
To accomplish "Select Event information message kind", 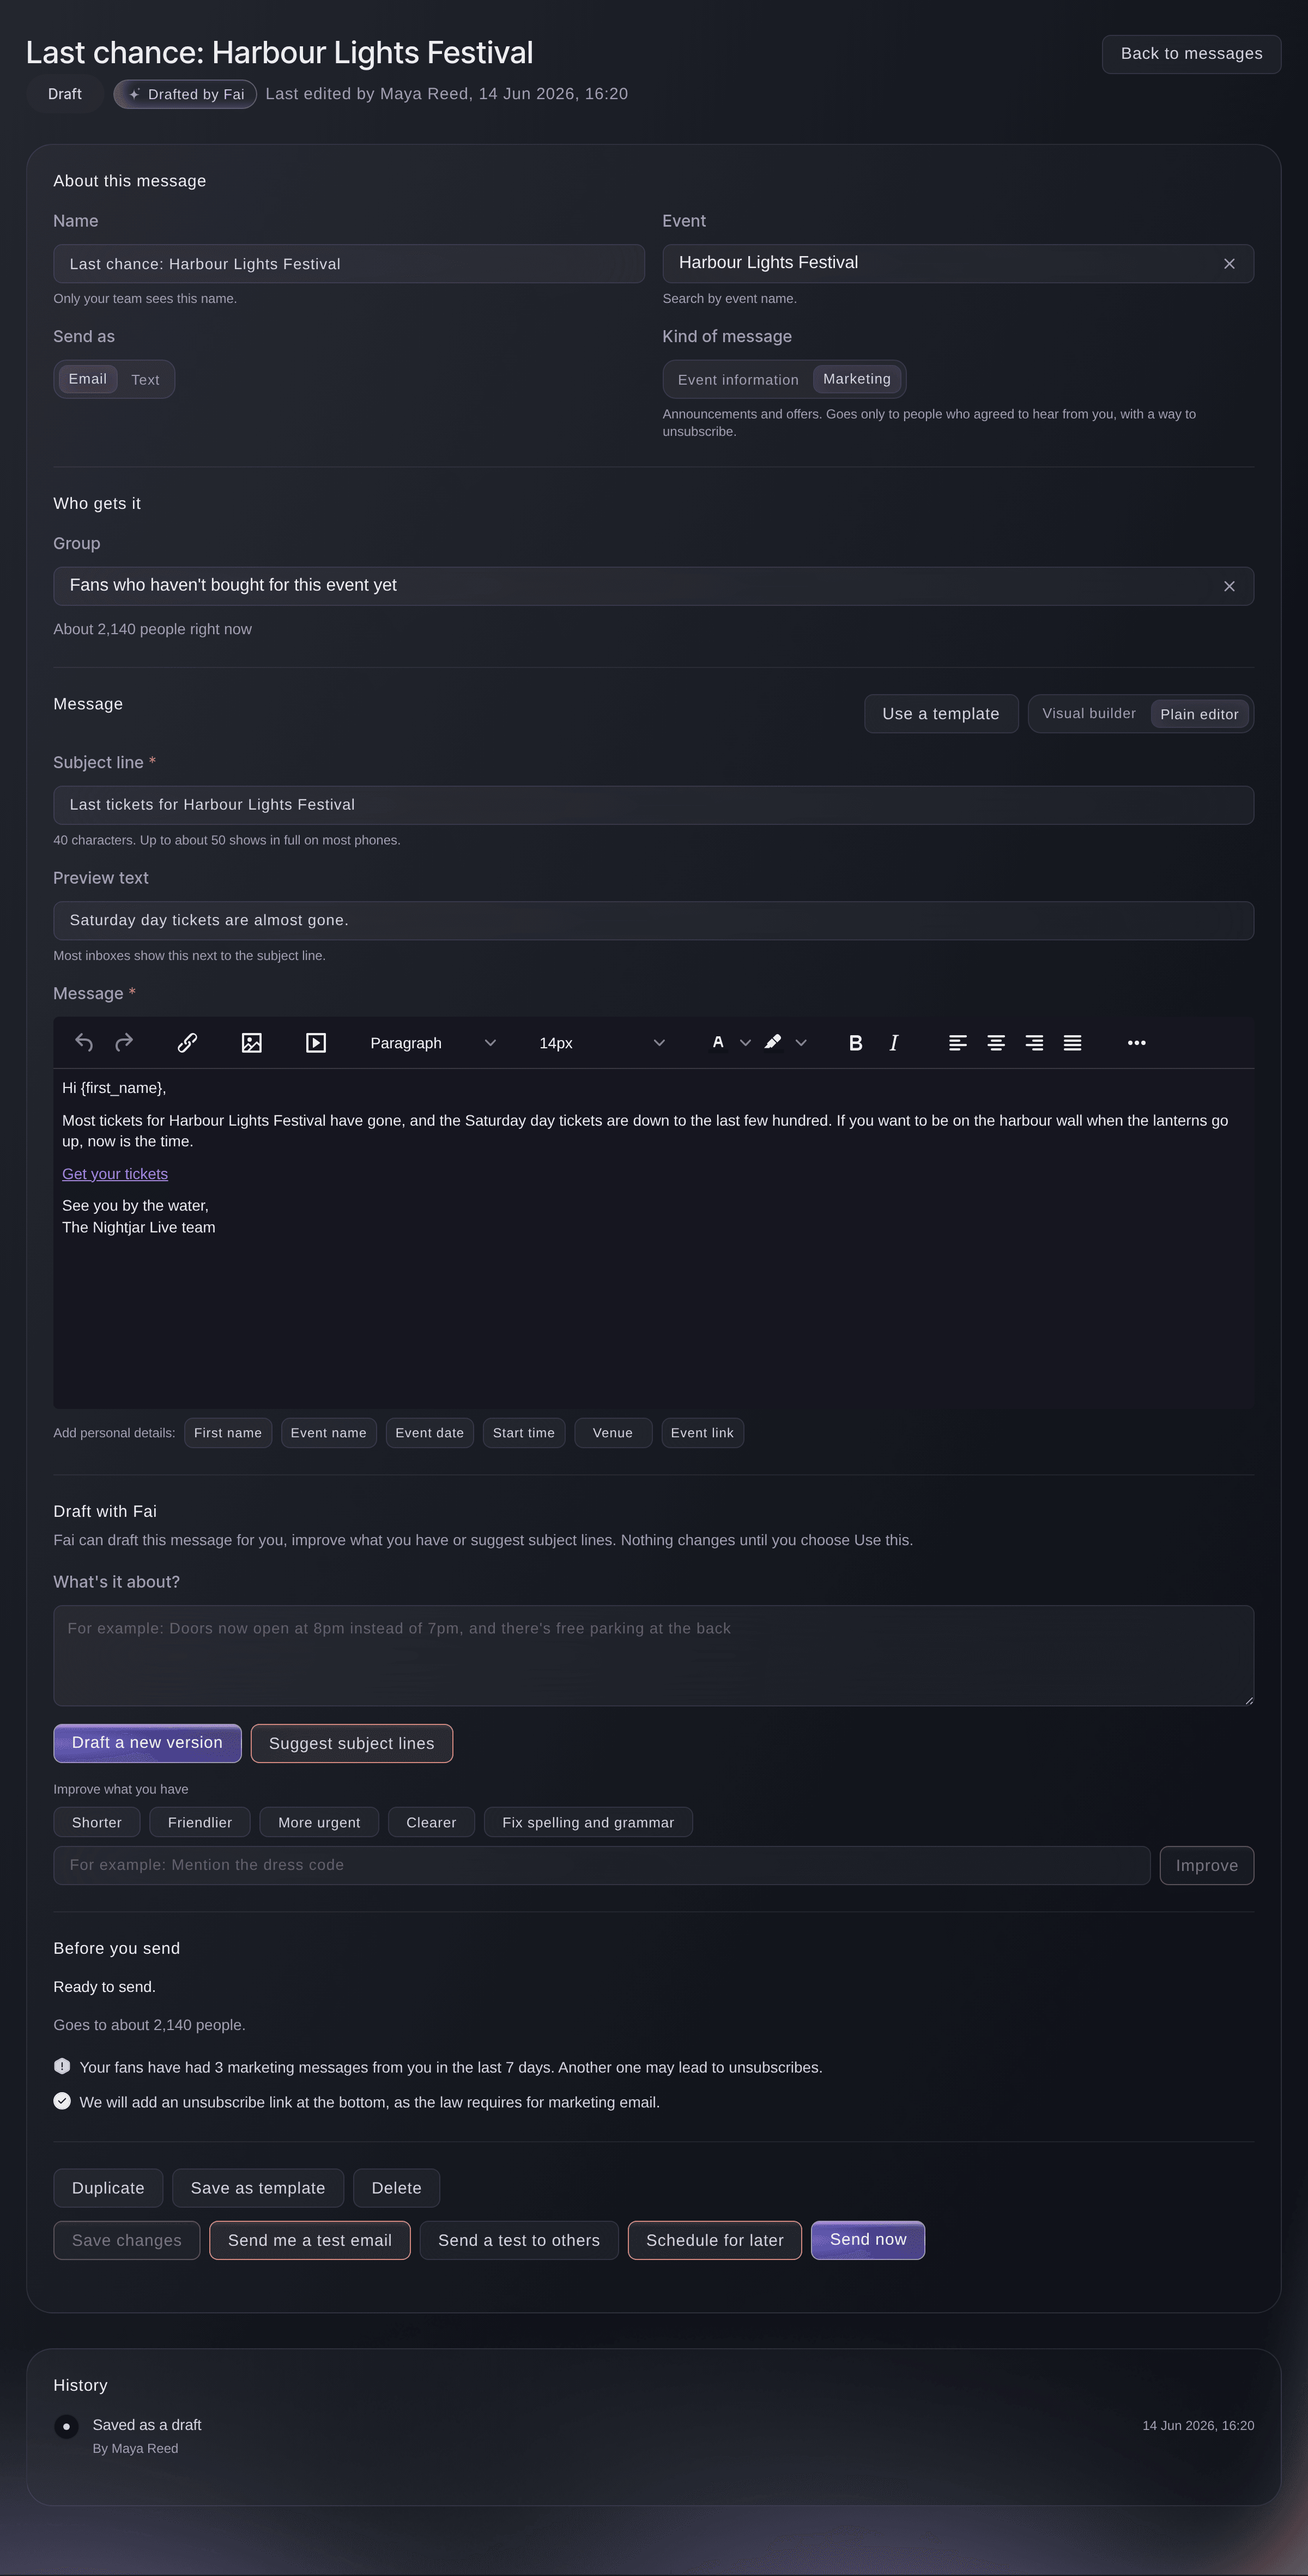I will click(738, 380).
